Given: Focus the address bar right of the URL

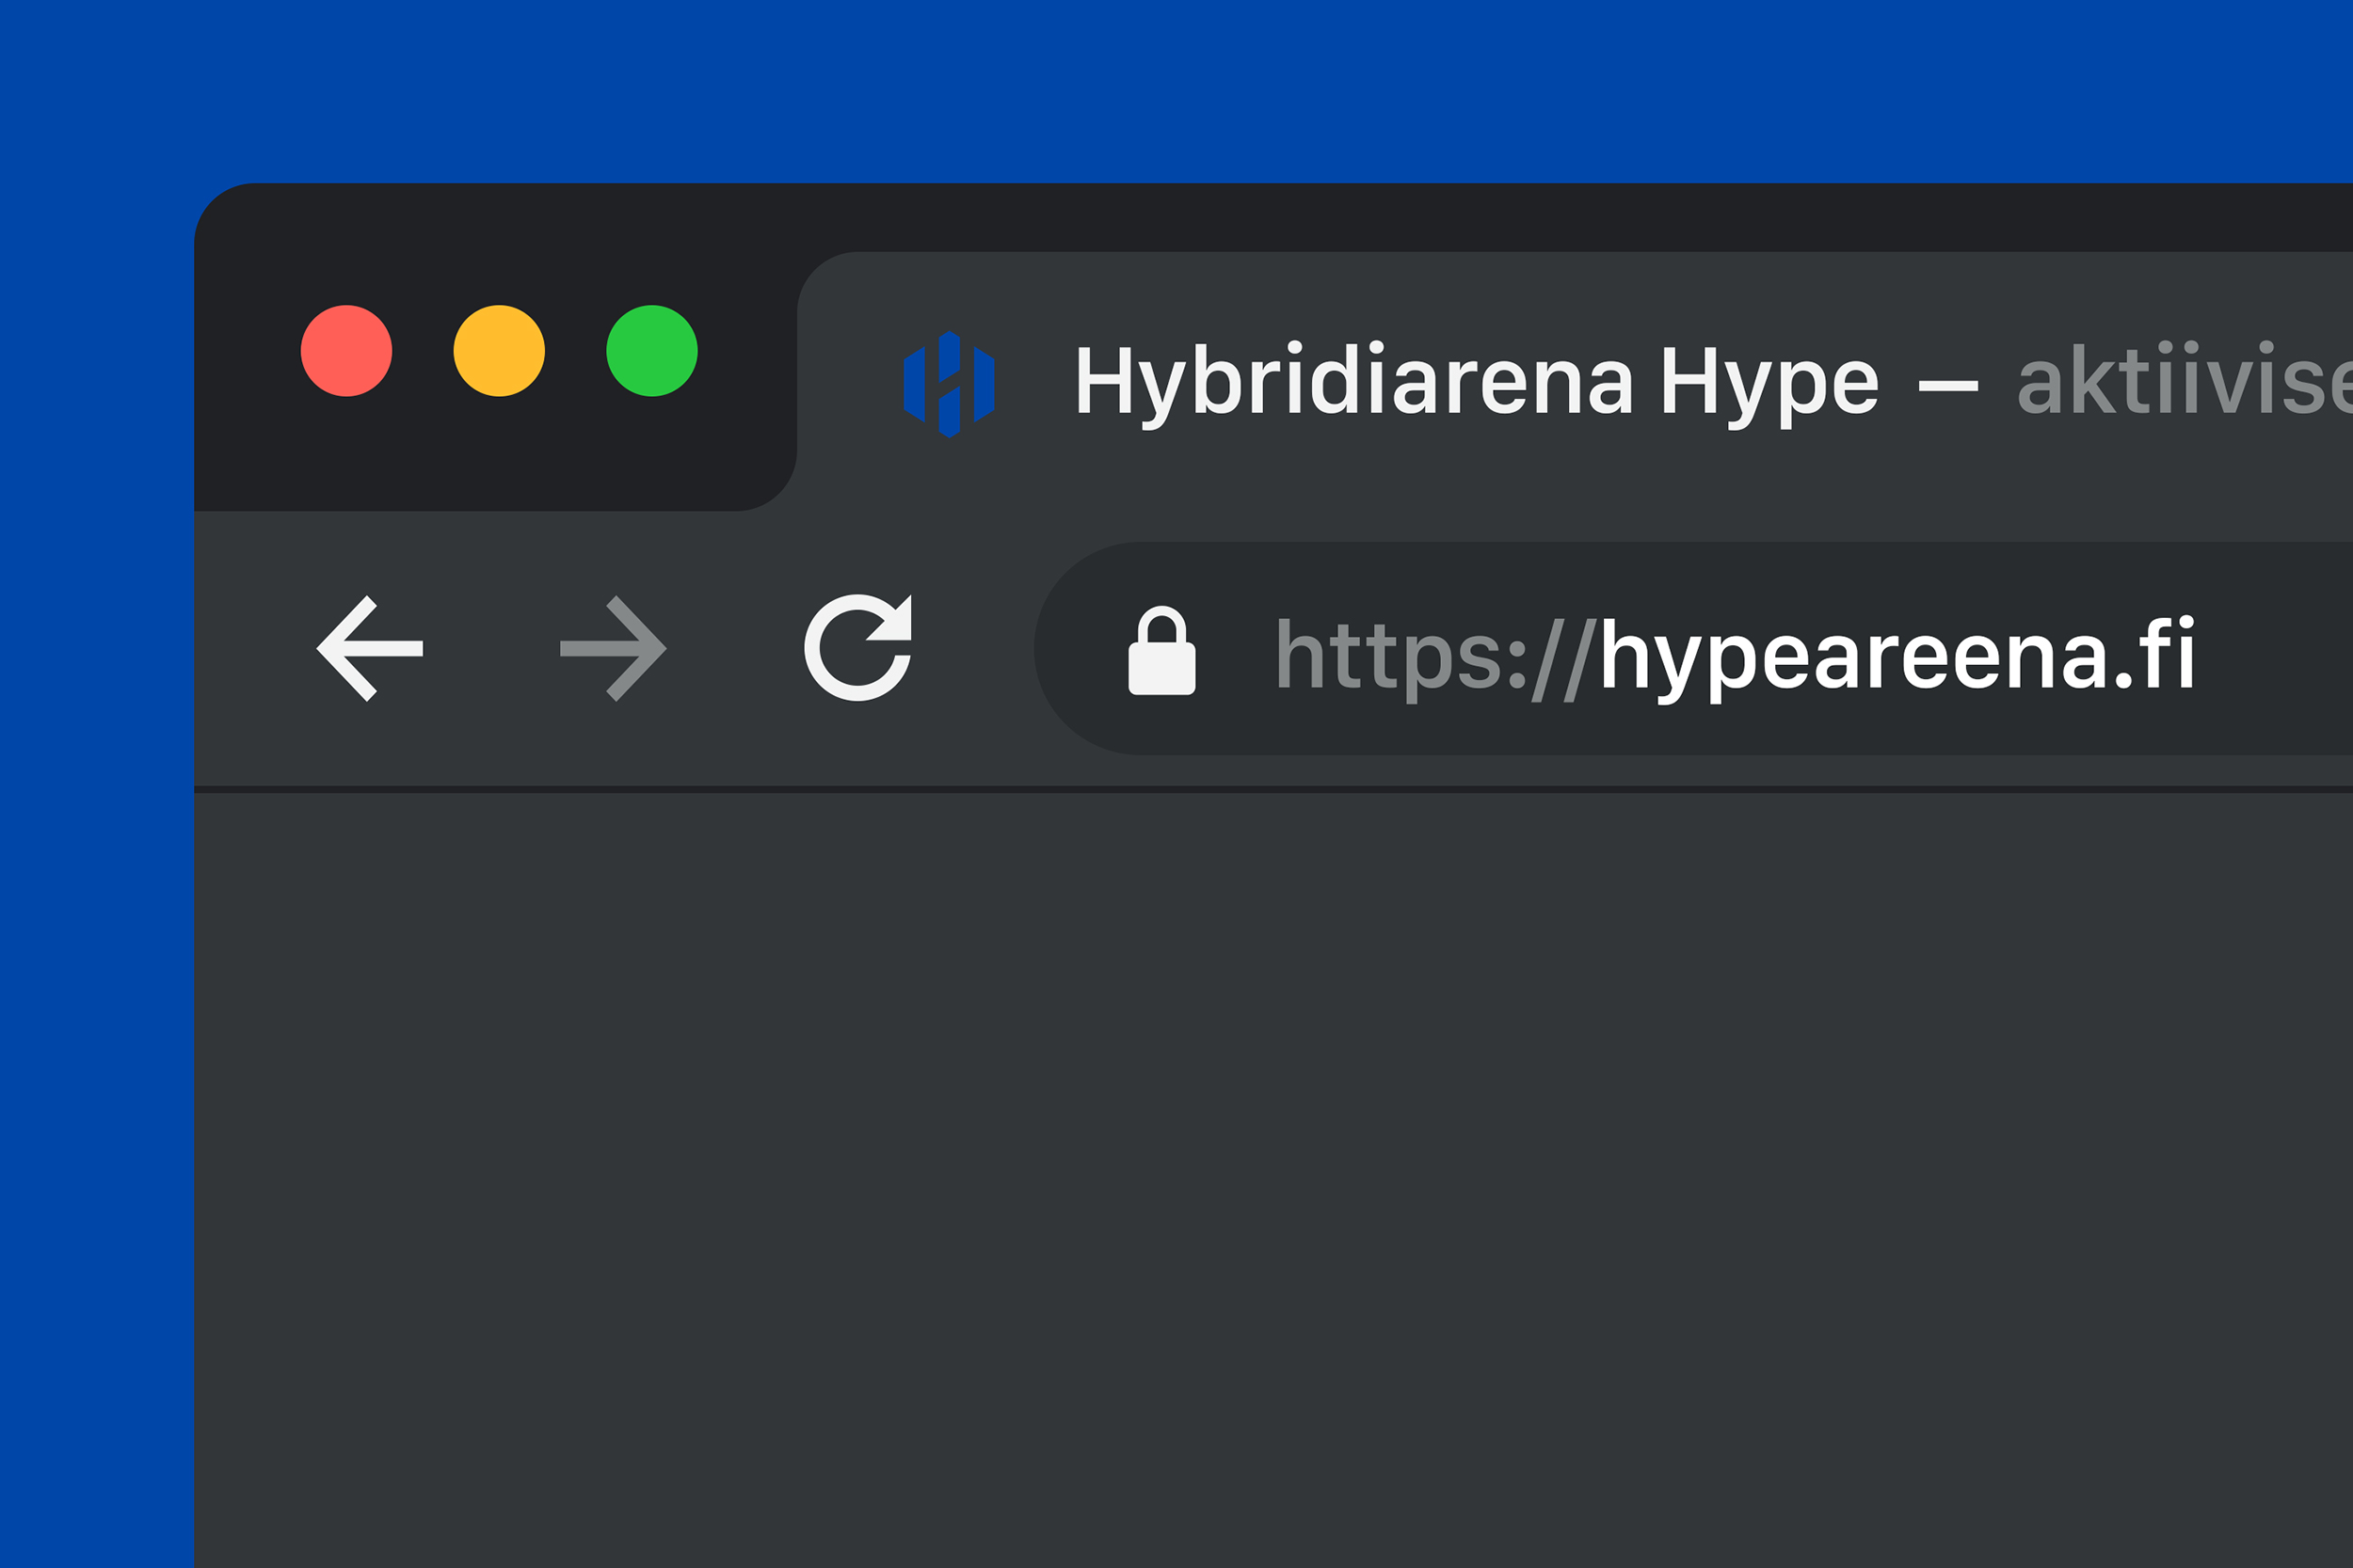Looking at the screenshot, I should click(x=2281, y=650).
